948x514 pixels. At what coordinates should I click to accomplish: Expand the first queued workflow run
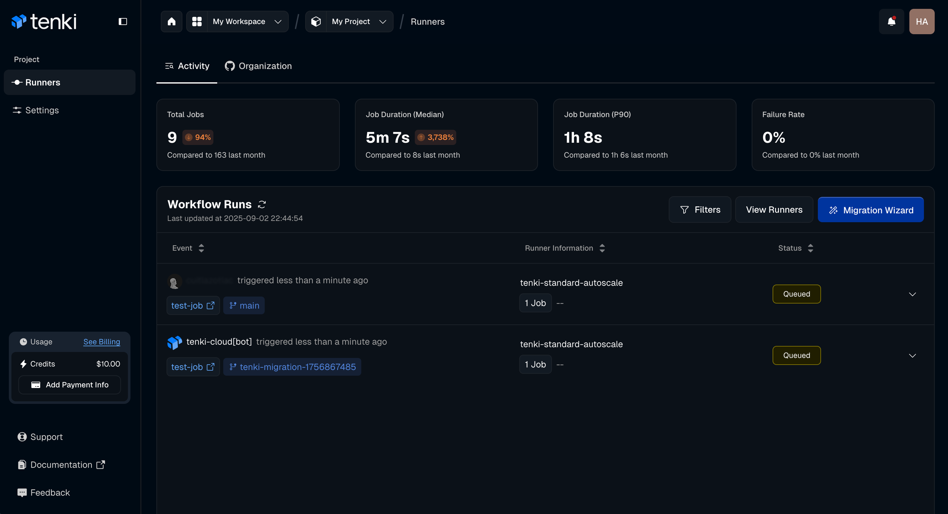912,294
